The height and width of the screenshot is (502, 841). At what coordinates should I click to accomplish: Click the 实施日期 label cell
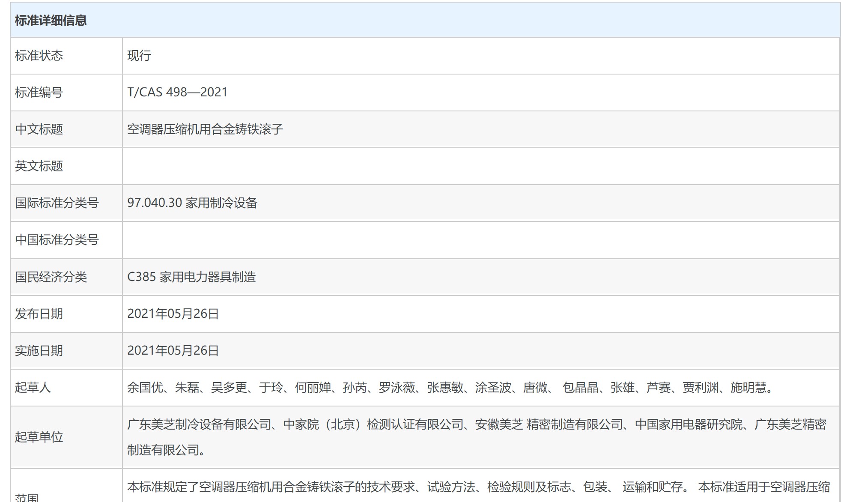[x=39, y=351]
